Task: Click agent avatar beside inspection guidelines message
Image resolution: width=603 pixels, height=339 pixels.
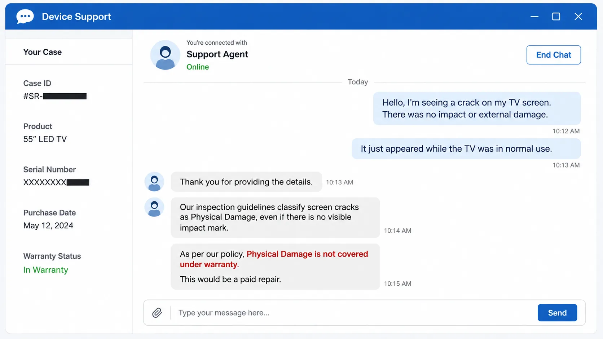Action: (x=154, y=207)
